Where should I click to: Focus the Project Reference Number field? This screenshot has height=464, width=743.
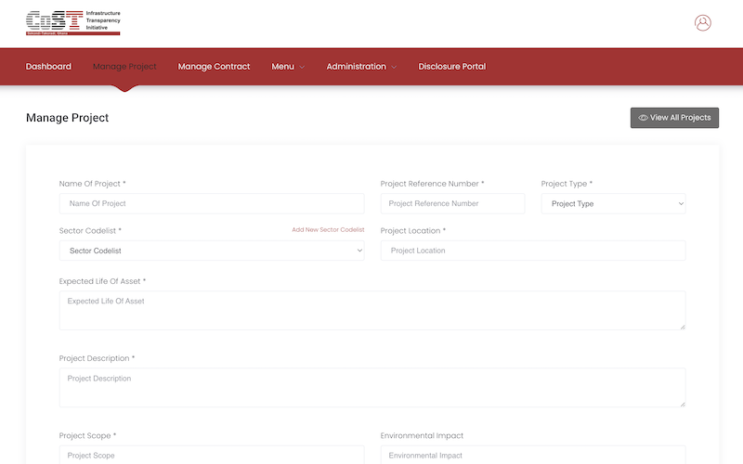click(452, 203)
